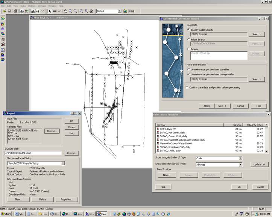Open the View menu
The image size is (272, 217).
pyautogui.click(x=15, y=6)
